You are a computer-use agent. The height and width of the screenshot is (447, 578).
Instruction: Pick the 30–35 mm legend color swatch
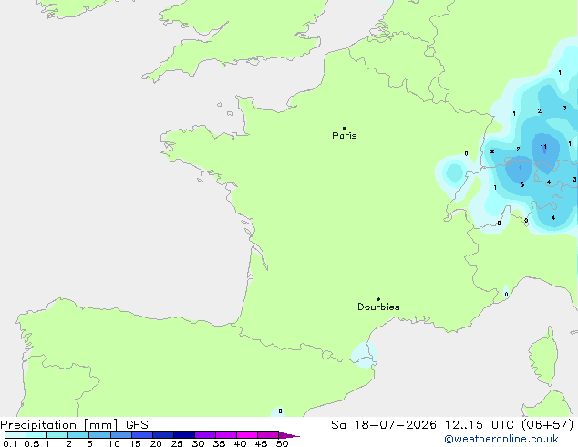tap(205, 435)
